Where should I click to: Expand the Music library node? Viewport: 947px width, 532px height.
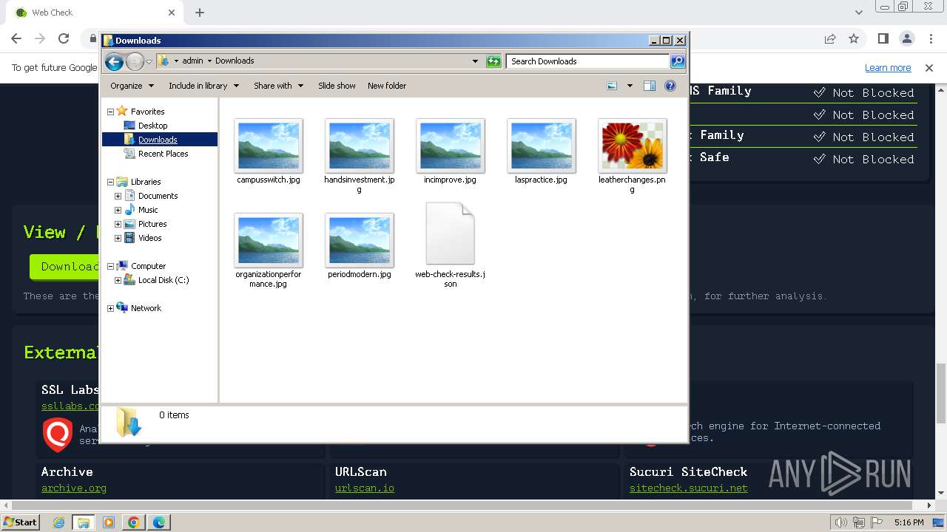click(x=118, y=210)
